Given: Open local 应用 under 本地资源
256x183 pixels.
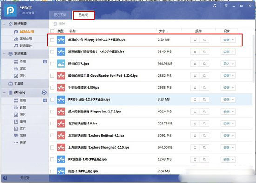Looking at the screenshot, I should point(23,62).
